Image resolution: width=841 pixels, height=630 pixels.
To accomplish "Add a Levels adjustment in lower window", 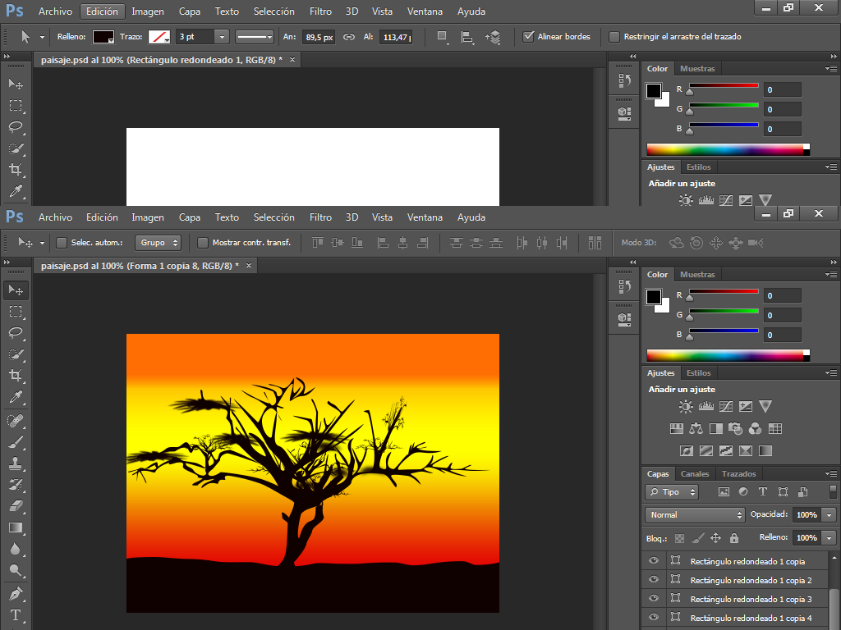I will (705, 407).
